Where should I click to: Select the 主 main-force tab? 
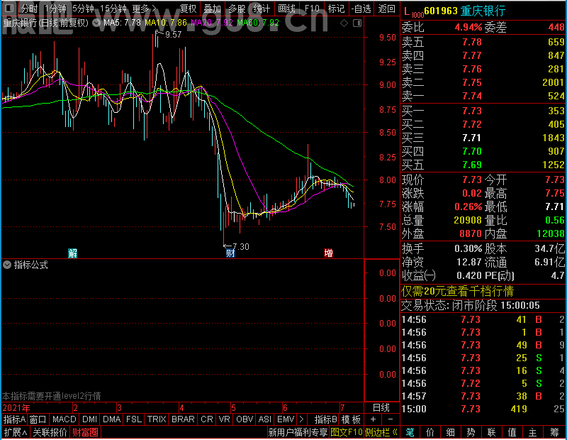click(x=533, y=432)
